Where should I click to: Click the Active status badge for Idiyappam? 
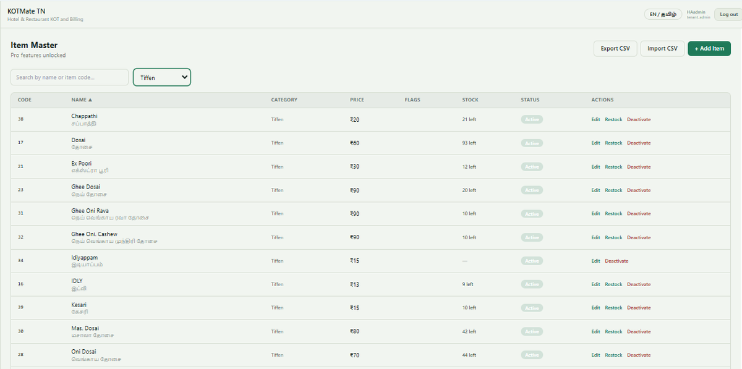click(x=532, y=261)
